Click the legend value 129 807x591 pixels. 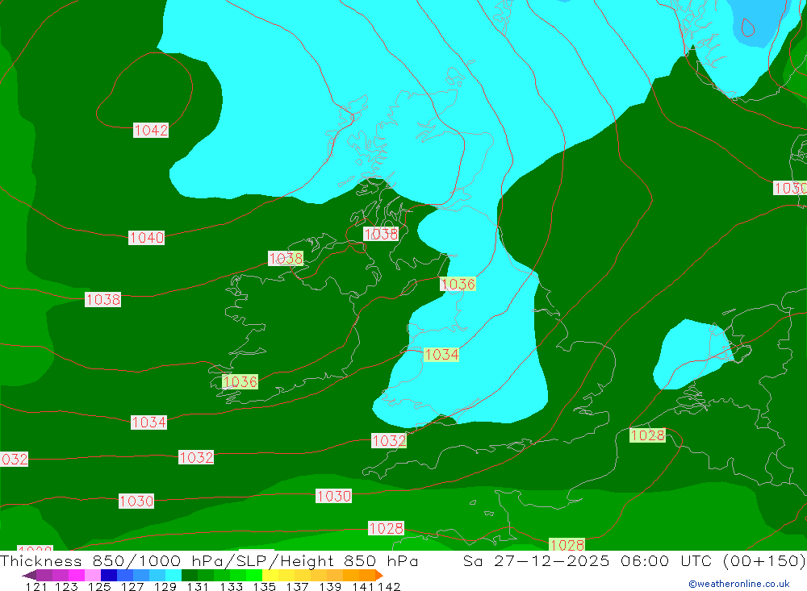point(165,587)
